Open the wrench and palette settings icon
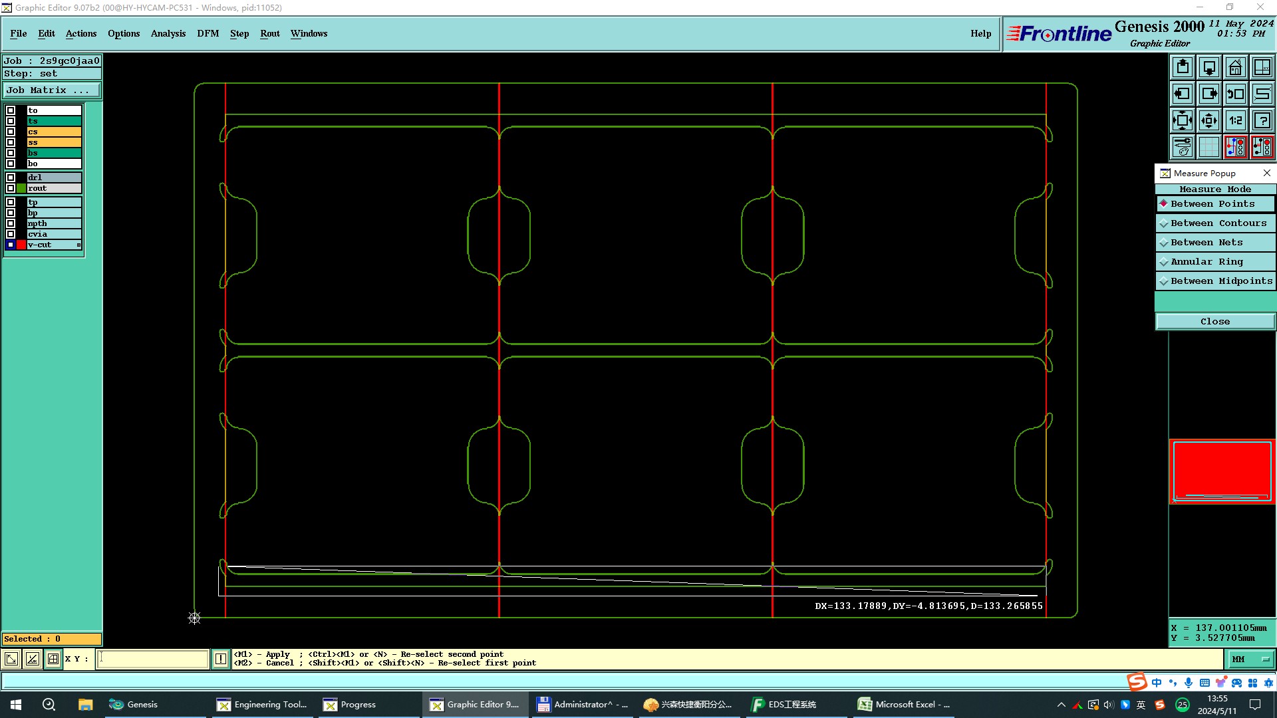 pos(1183,147)
